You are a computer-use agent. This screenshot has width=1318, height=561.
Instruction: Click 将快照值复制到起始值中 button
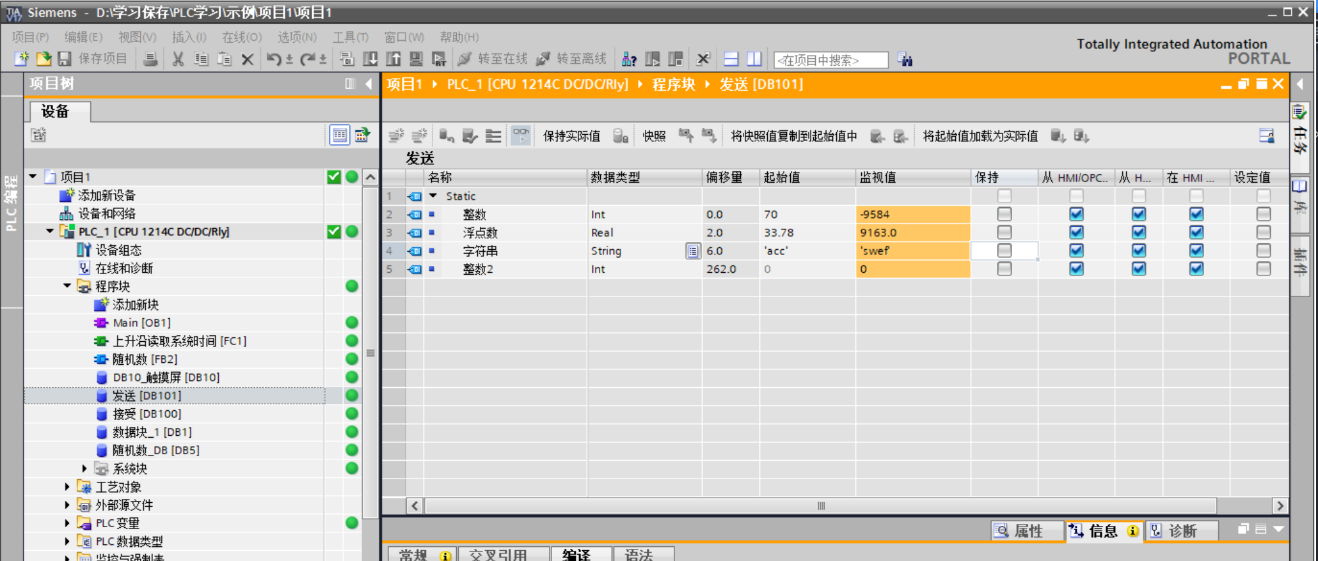(x=794, y=136)
